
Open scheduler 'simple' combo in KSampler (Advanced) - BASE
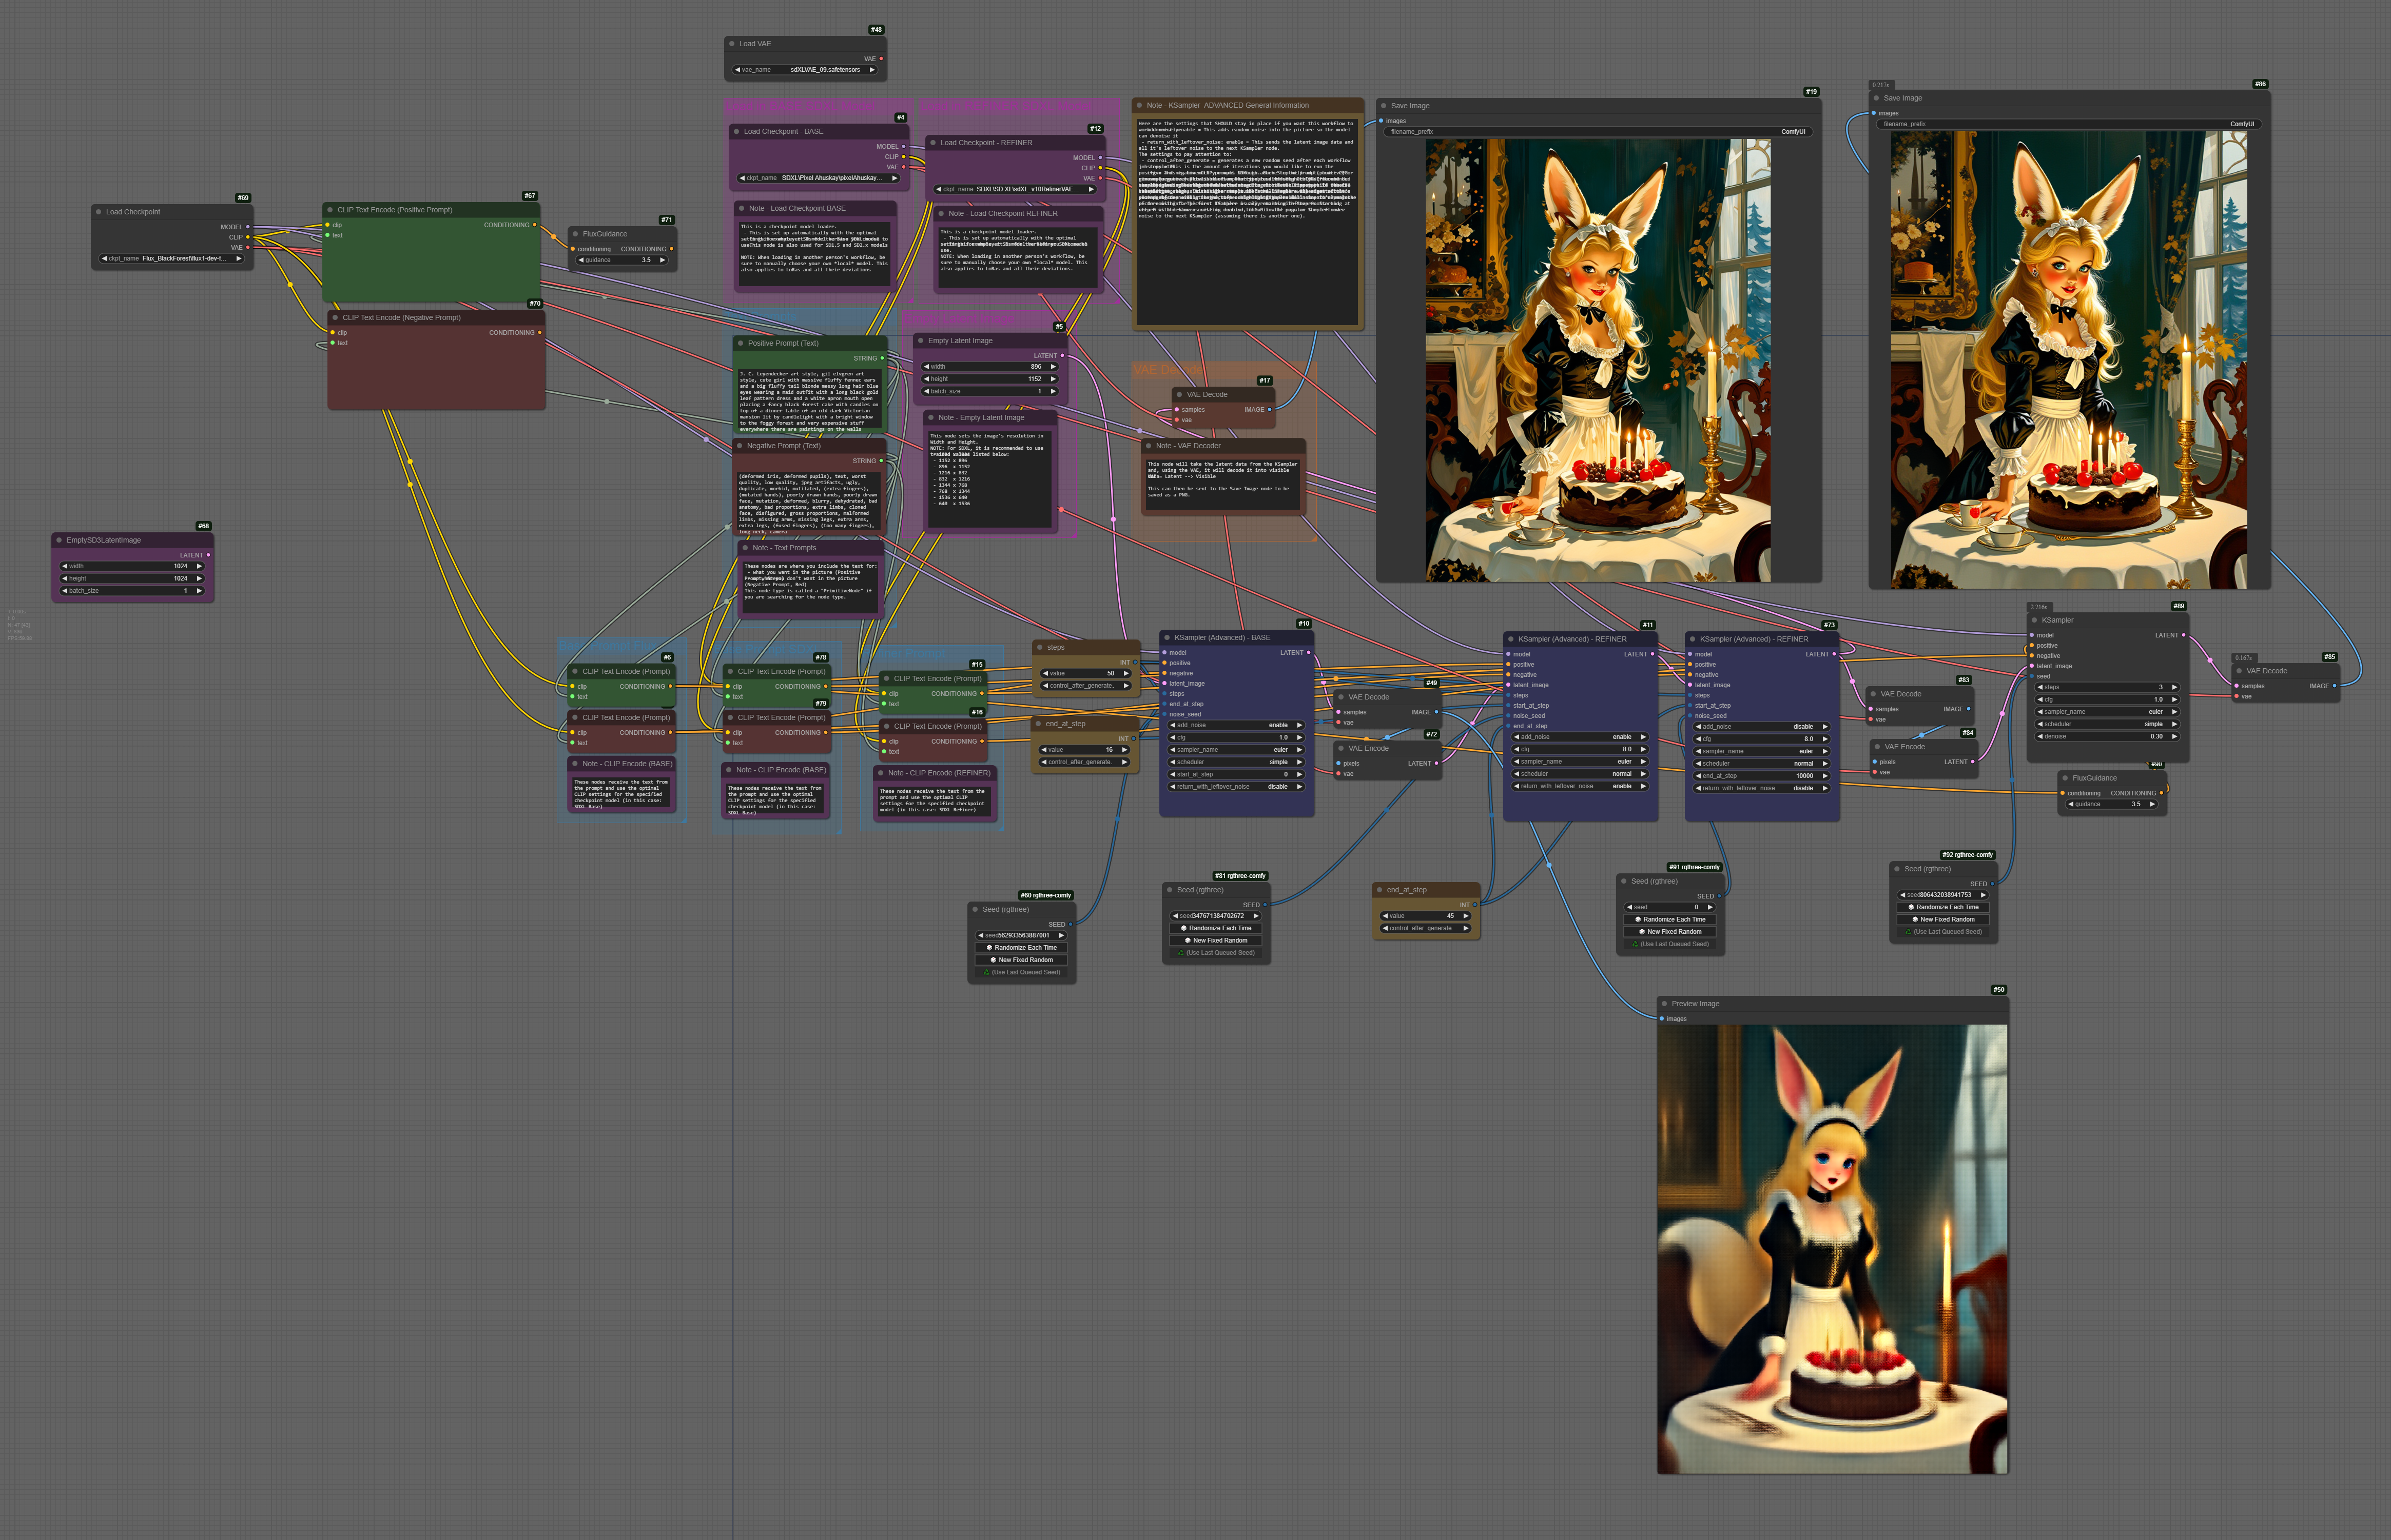coord(1236,762)
